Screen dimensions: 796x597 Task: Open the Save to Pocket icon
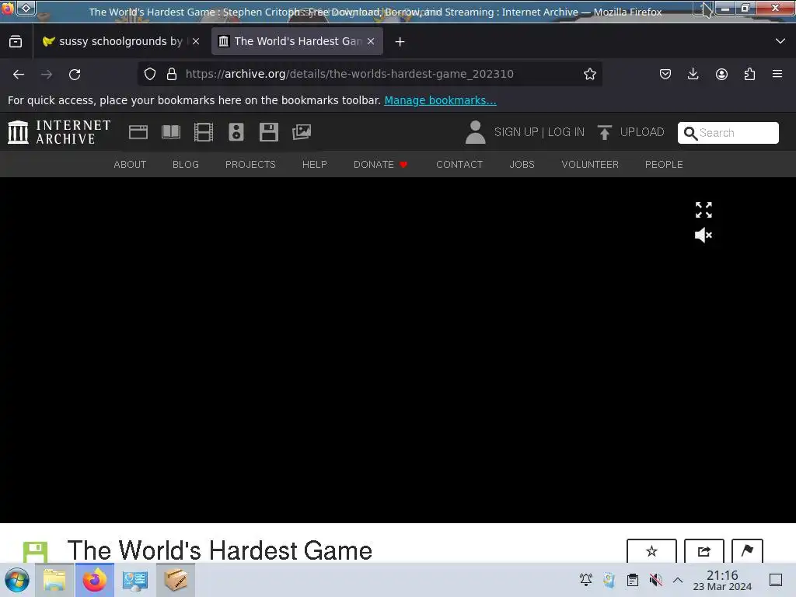665,74
